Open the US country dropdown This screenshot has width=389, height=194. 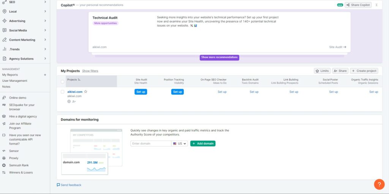(180, 143)
